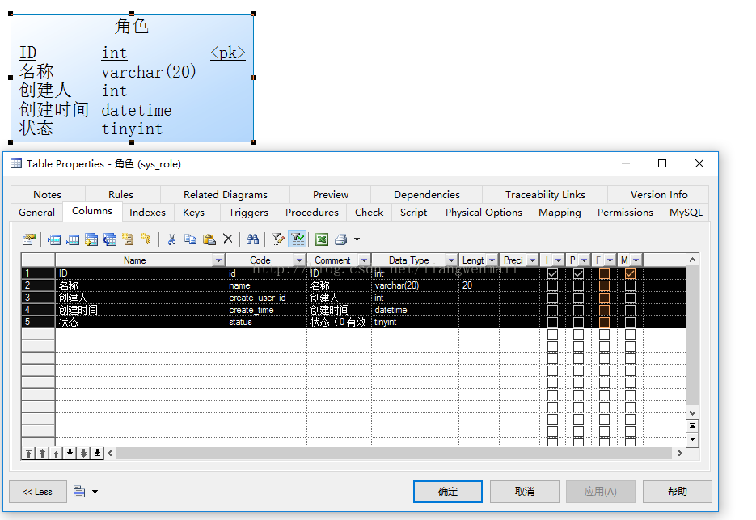Click the Insert a Row toolbar icon
Screen dimensions: 756x520
pyautogui.click(x=54, y=239)
